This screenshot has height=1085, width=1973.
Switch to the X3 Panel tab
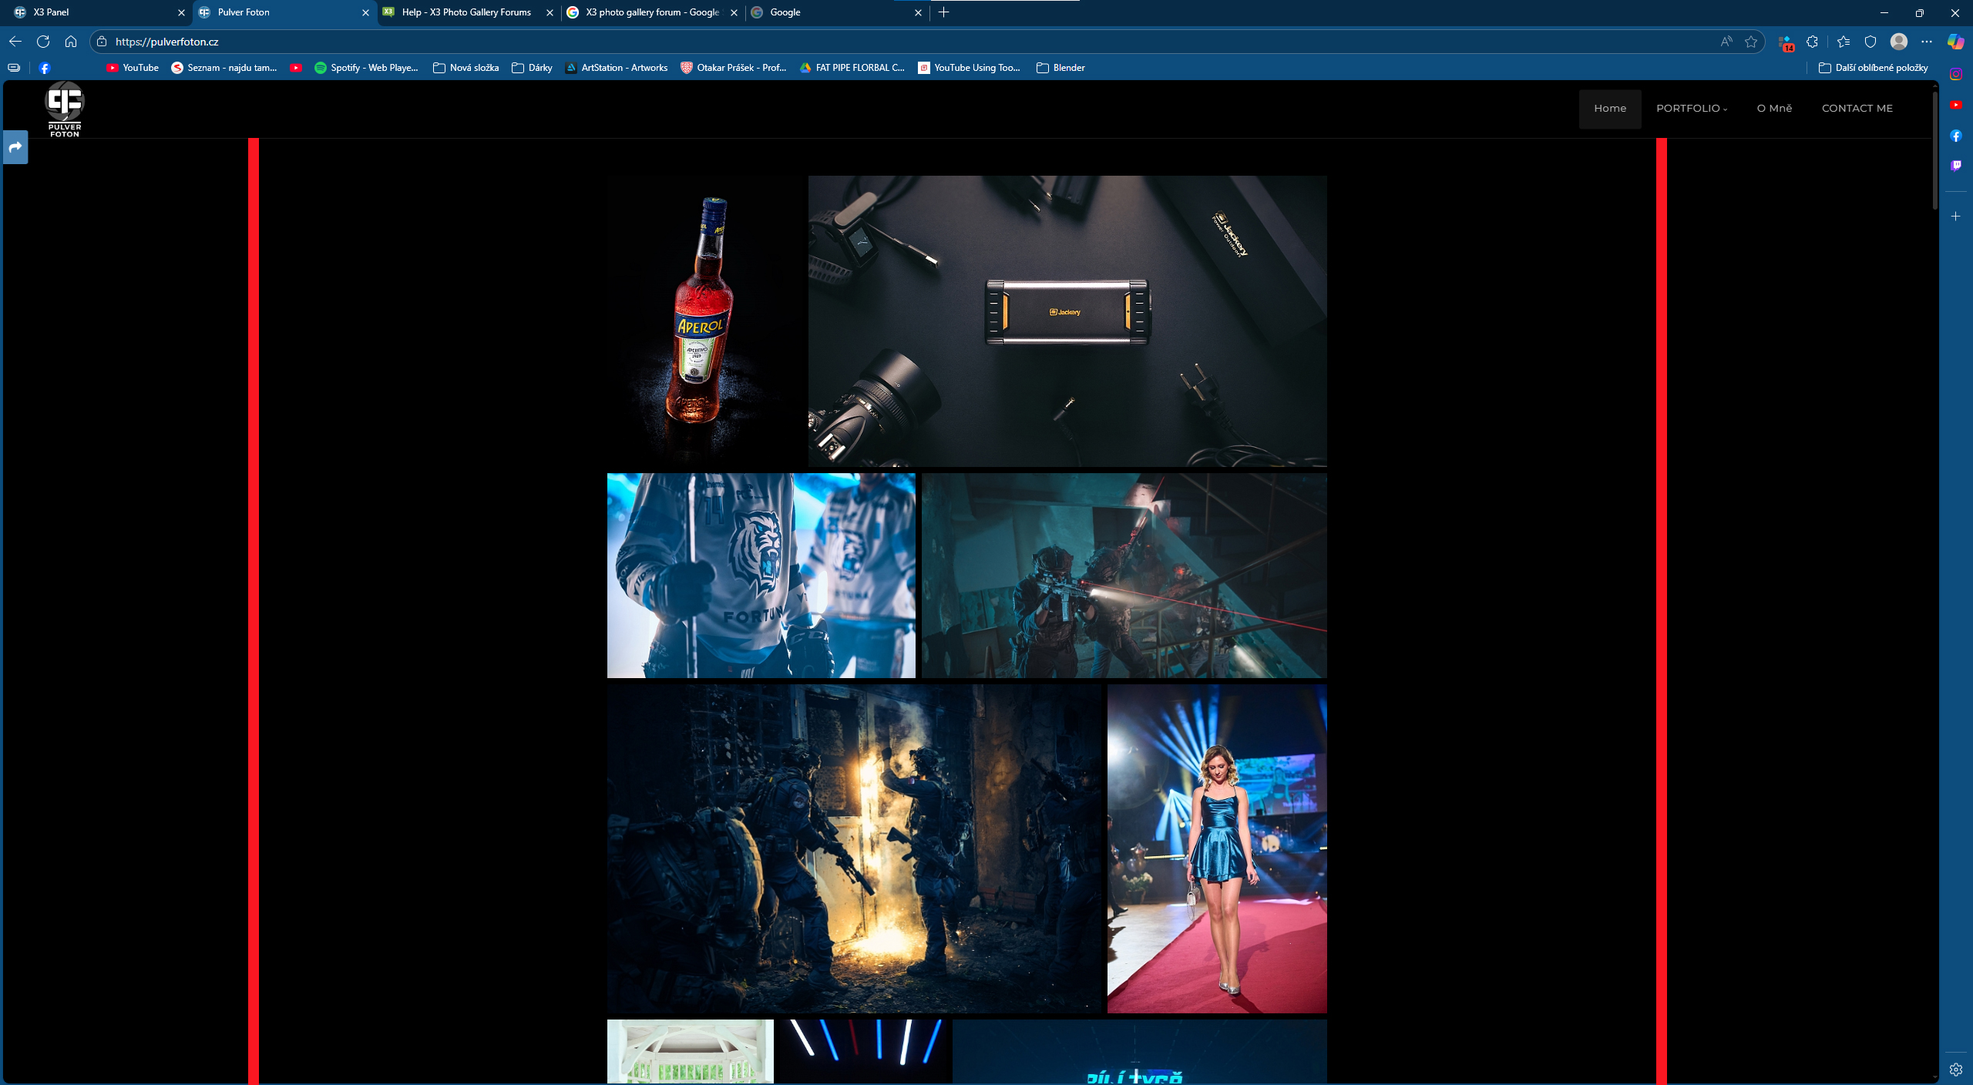(96, 12)
